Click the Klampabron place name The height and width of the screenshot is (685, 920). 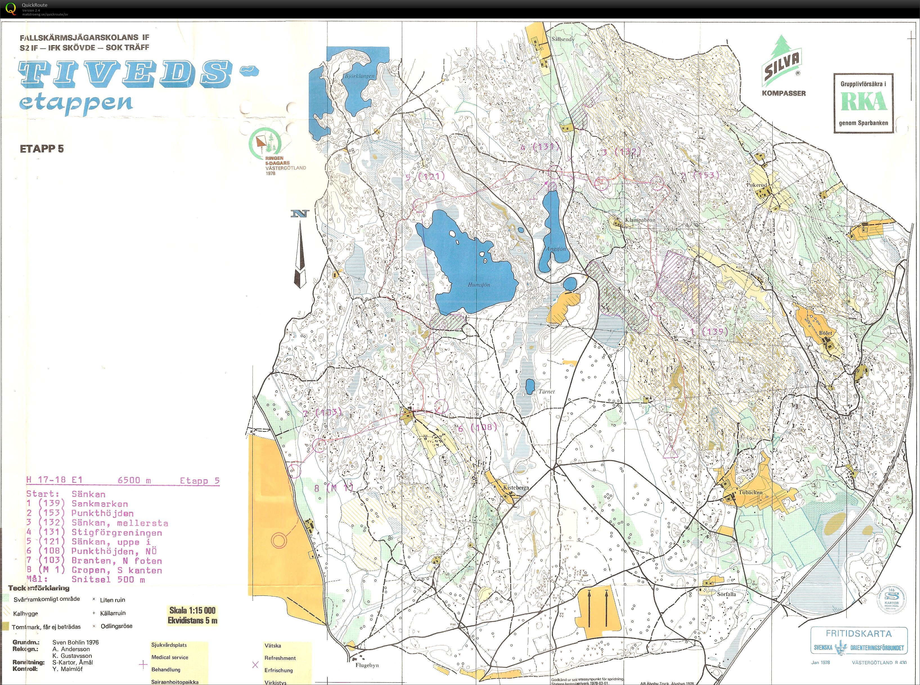point(640,220)
